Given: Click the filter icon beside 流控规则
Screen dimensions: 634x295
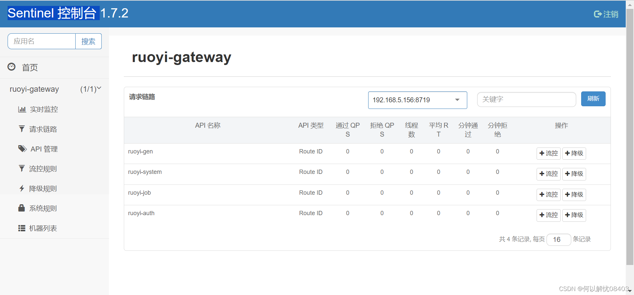Looking at the screenshot, I should pyautogui.click(x=22, y=169).
